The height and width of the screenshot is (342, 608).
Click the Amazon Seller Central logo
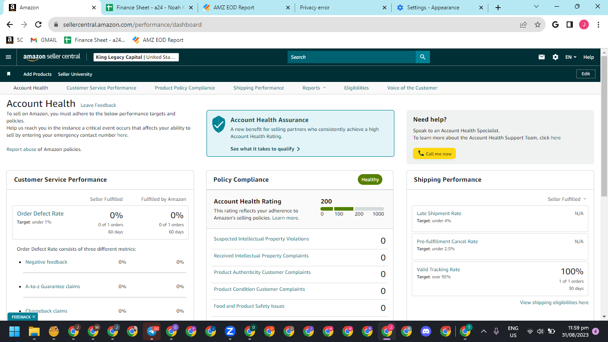pos(52,57)
